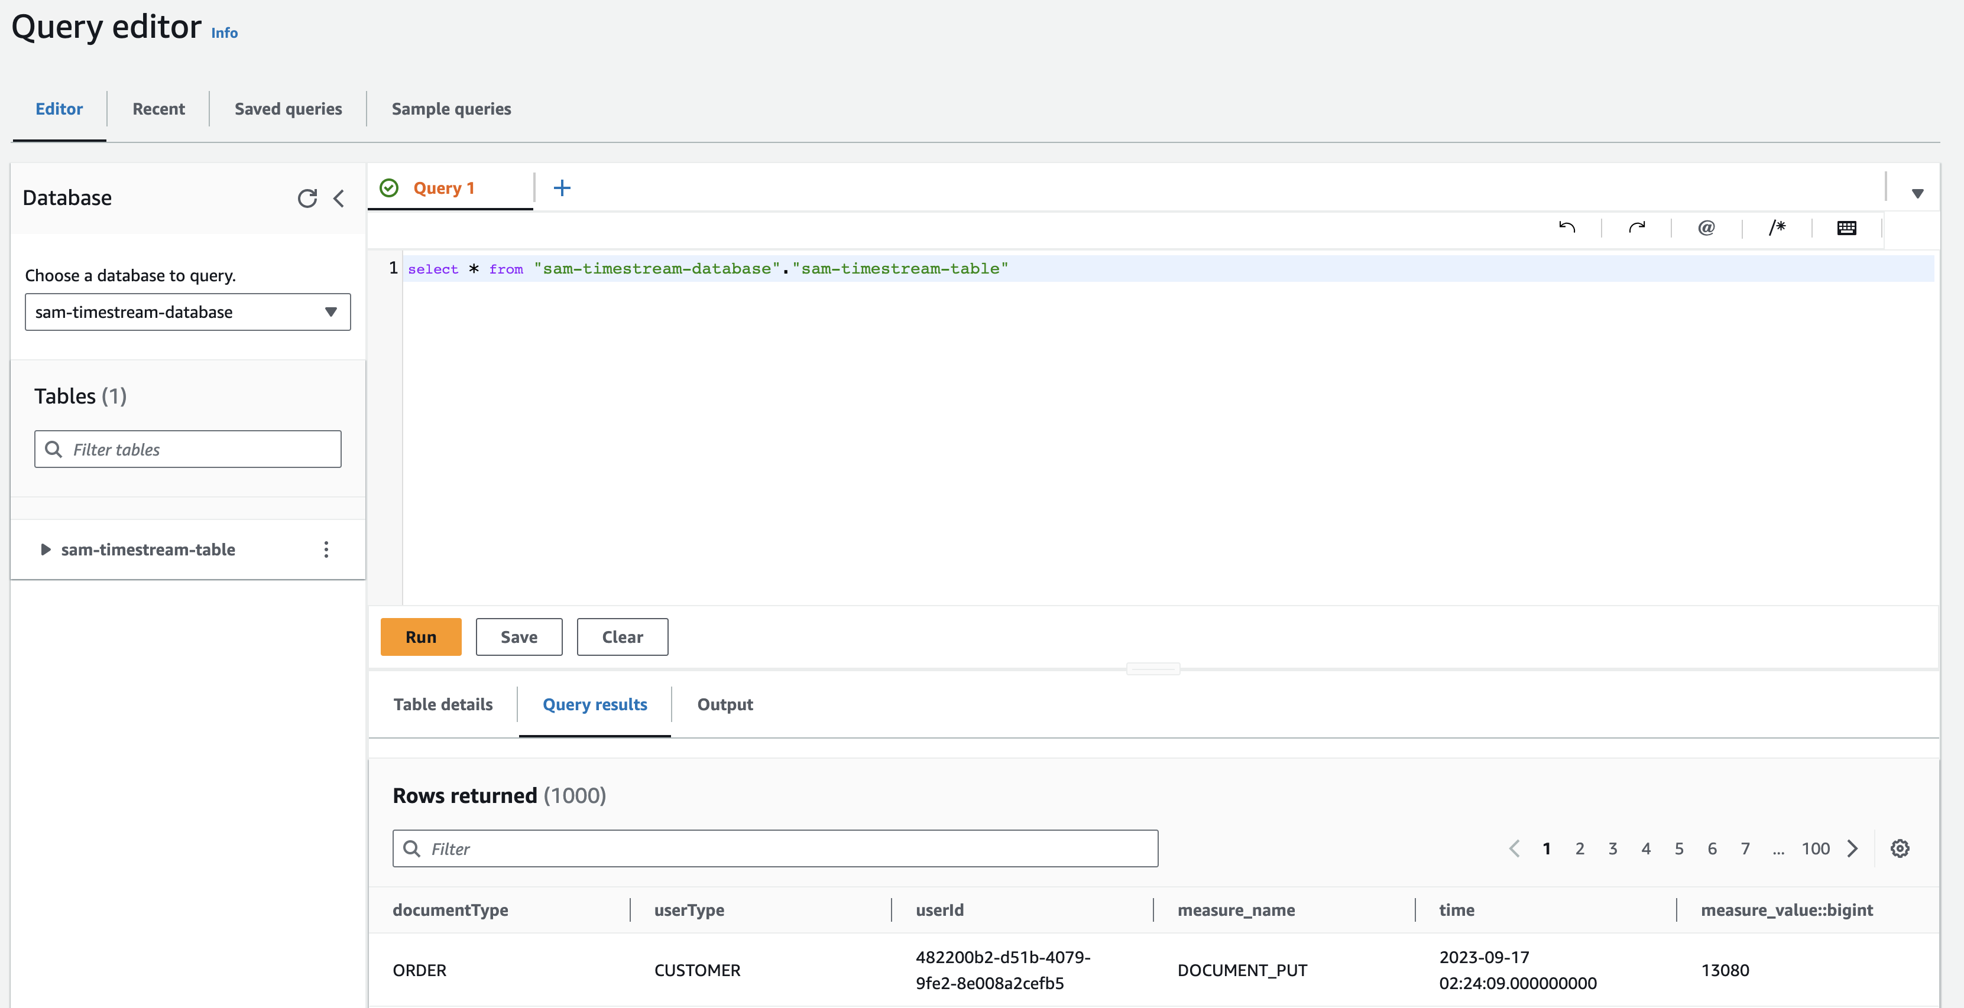Go to results page 3
Screen dimensions: 1964x1008
[x=1612, y=848]
